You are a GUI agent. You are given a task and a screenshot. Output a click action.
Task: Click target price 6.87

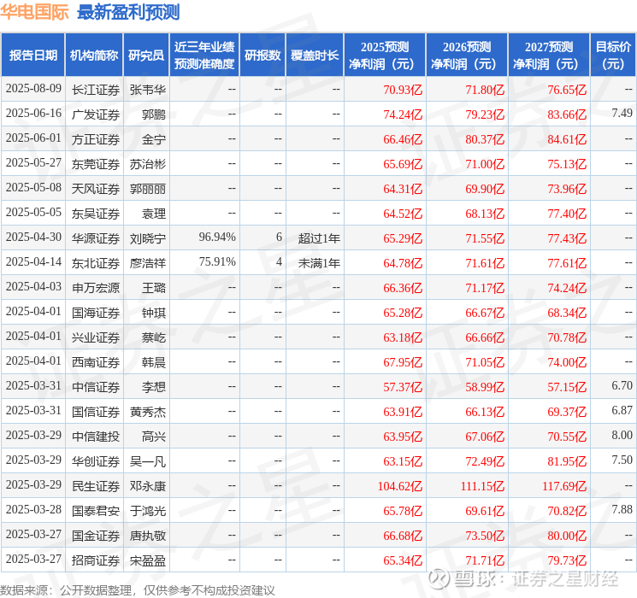[x=622, y=410]
